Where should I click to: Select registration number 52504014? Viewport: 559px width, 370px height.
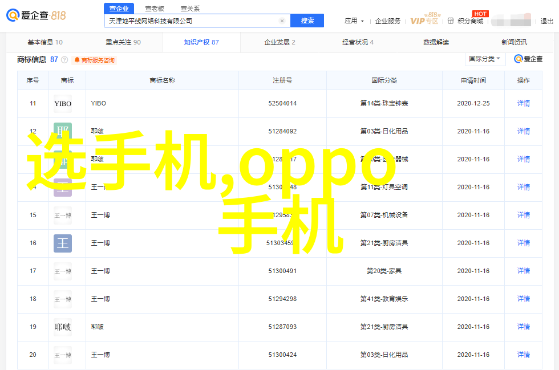pos(282,103)
